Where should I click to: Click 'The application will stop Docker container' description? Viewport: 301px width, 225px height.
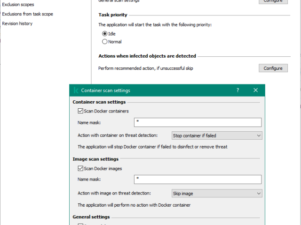152,147
